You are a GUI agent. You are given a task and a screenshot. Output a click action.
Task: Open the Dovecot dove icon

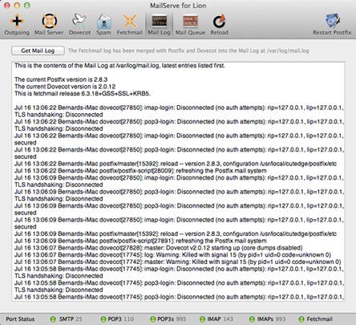79,21
